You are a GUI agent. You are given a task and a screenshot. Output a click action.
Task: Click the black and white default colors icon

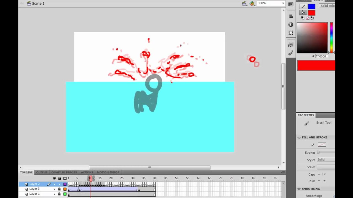pos(303,18)
